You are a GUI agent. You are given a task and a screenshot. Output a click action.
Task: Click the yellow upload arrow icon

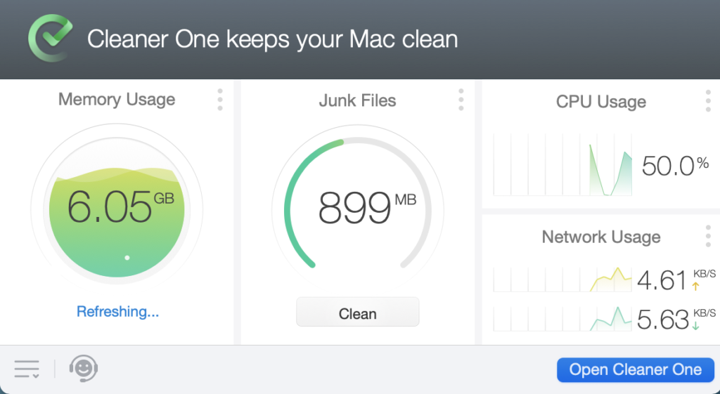[x=696, y=287]
